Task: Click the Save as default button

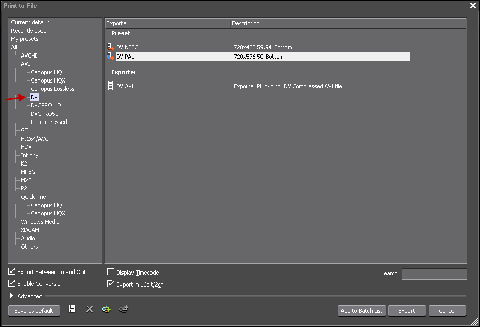Action: point(34,311)
